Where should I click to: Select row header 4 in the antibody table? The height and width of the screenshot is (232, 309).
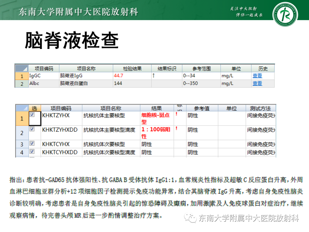[22, 152]
